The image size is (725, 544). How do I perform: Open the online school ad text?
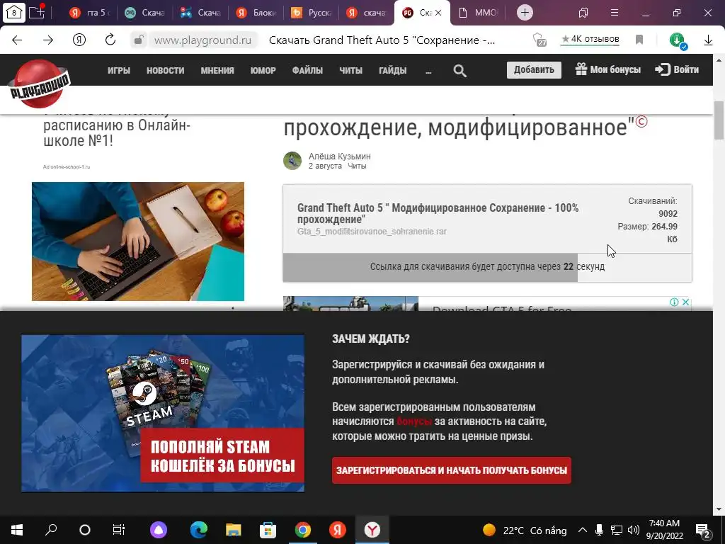click(117, 132)
